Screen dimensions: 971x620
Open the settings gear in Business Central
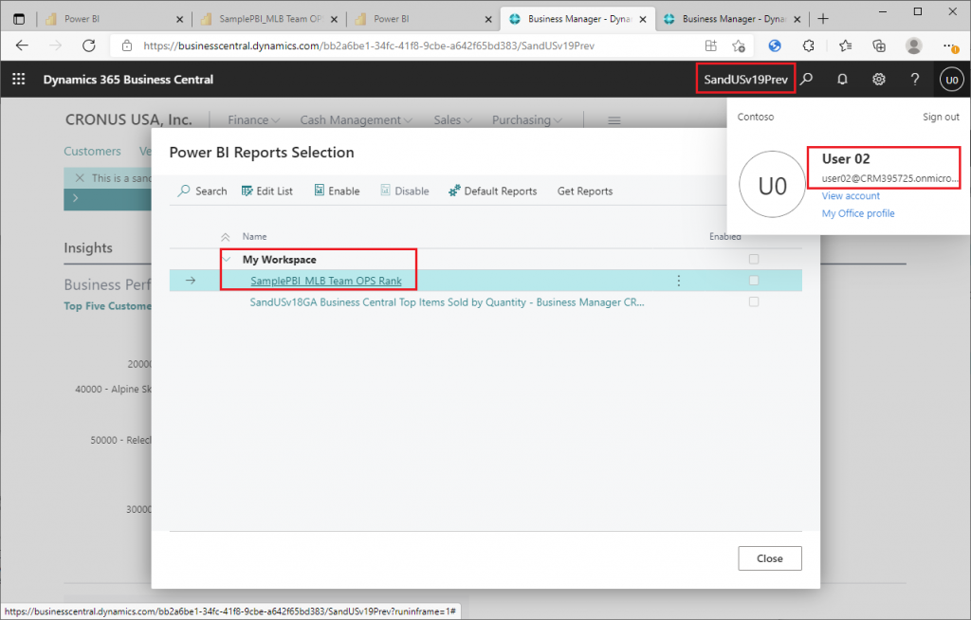pyautogui.click(x=879, y=80)
